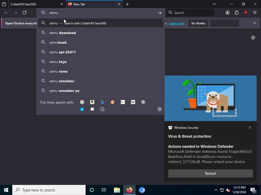The width and height of the screenshot is (261, 195).
Task: Select suggestion cemuhook
Action: (x=100, y=42)
